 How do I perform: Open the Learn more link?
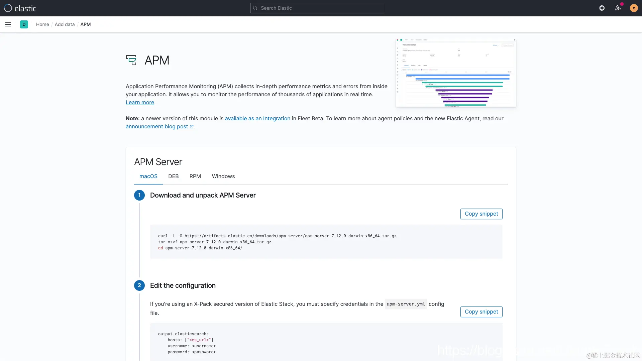click(140, 103)
